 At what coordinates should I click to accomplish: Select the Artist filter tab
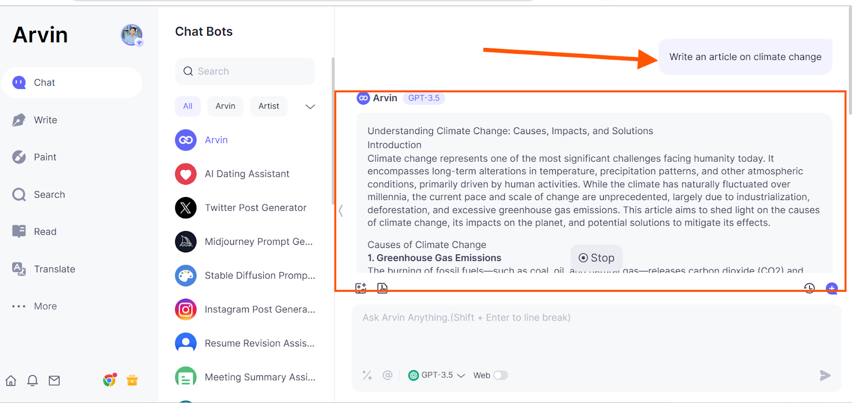[x=269, y=106]
